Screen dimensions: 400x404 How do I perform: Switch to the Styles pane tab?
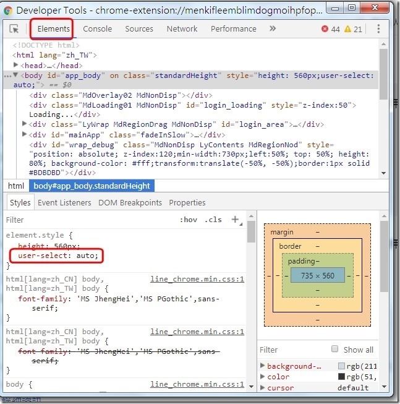[20, 202]
